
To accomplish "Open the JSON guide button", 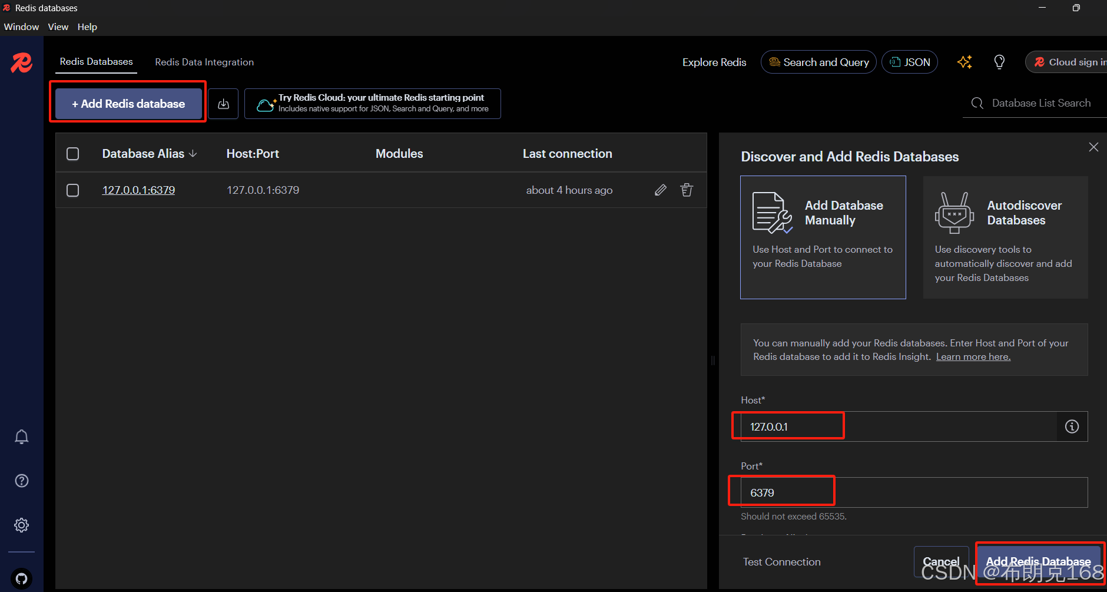I will click(x=910, y=62).
